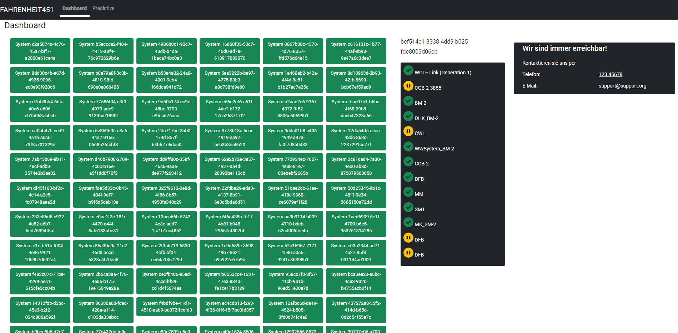Select the green check icon beside DFB
678x333 pixels.
(408, 177)
